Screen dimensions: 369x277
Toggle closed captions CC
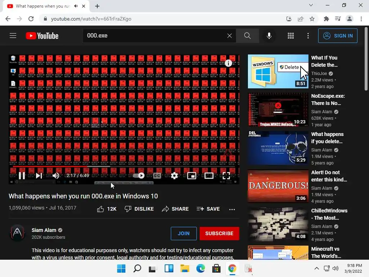(x=157, y=176)
